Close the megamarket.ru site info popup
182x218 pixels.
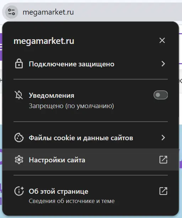[x=162, y=40]
